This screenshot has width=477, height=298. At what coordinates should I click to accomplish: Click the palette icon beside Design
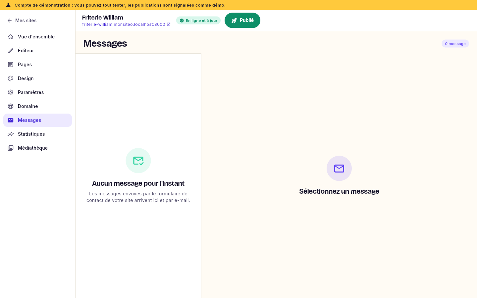(x=11, y=78)
